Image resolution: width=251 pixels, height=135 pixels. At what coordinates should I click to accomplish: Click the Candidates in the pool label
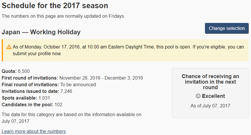[x=27, y=105]
